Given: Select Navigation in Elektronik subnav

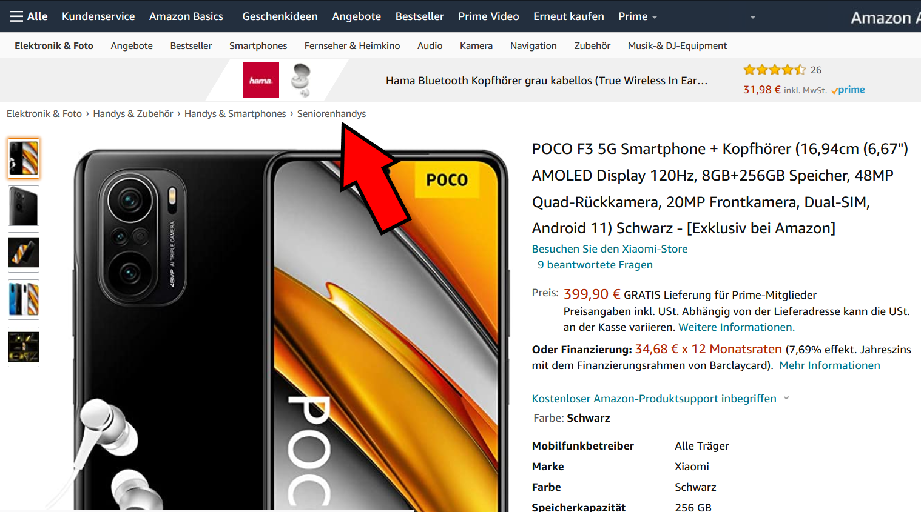Looking at the screenshot, I should click(533, 45).
